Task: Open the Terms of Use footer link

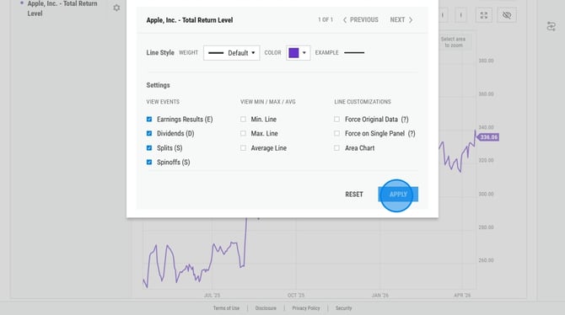Action: click(226, 308)
